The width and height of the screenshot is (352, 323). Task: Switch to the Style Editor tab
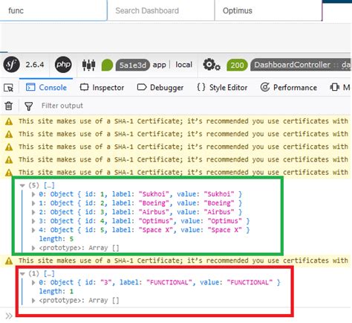[x=222, y=87]
